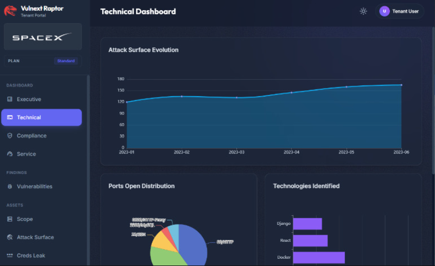Click the 2023-04 x-axis label
This screenshot has height=266, width=435.
click(291, 152)
